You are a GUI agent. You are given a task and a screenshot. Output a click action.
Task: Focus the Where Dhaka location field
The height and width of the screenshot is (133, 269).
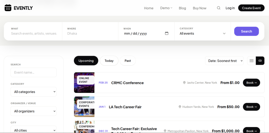[90, 34]
